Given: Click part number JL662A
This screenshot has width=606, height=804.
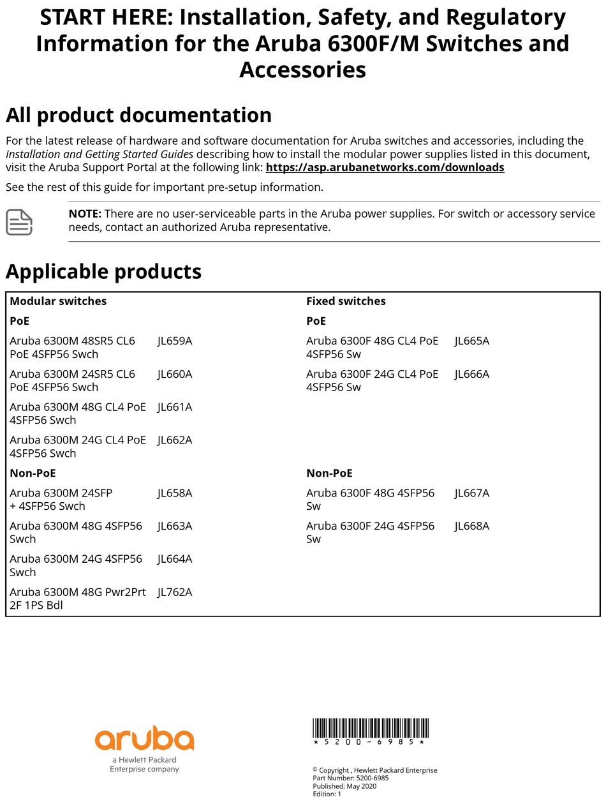Looking at the screenshot, I should pyautogui.click(x=175, y=440).
